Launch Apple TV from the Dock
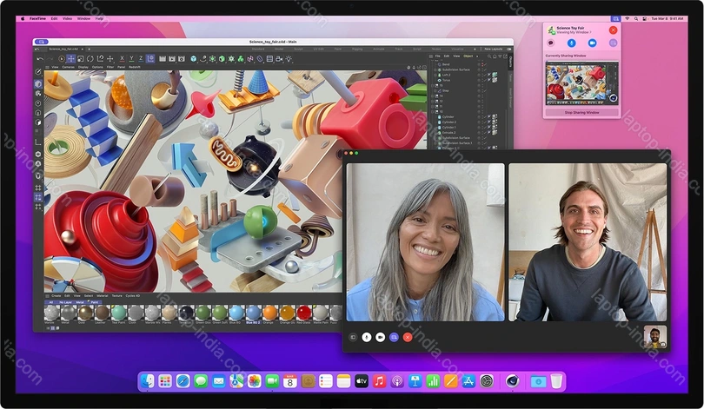Screen dimensions: 704x409 (362, 381)
